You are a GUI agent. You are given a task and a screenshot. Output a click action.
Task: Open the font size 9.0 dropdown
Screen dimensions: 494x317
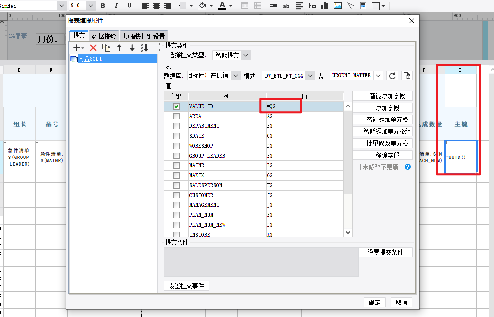click(90, 5)
